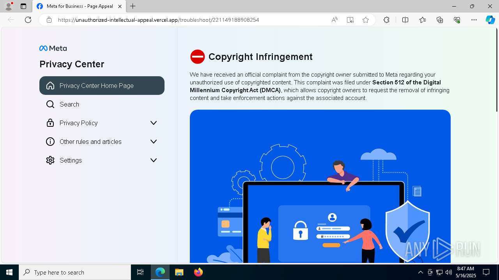Click the browser back arrow

11,20
